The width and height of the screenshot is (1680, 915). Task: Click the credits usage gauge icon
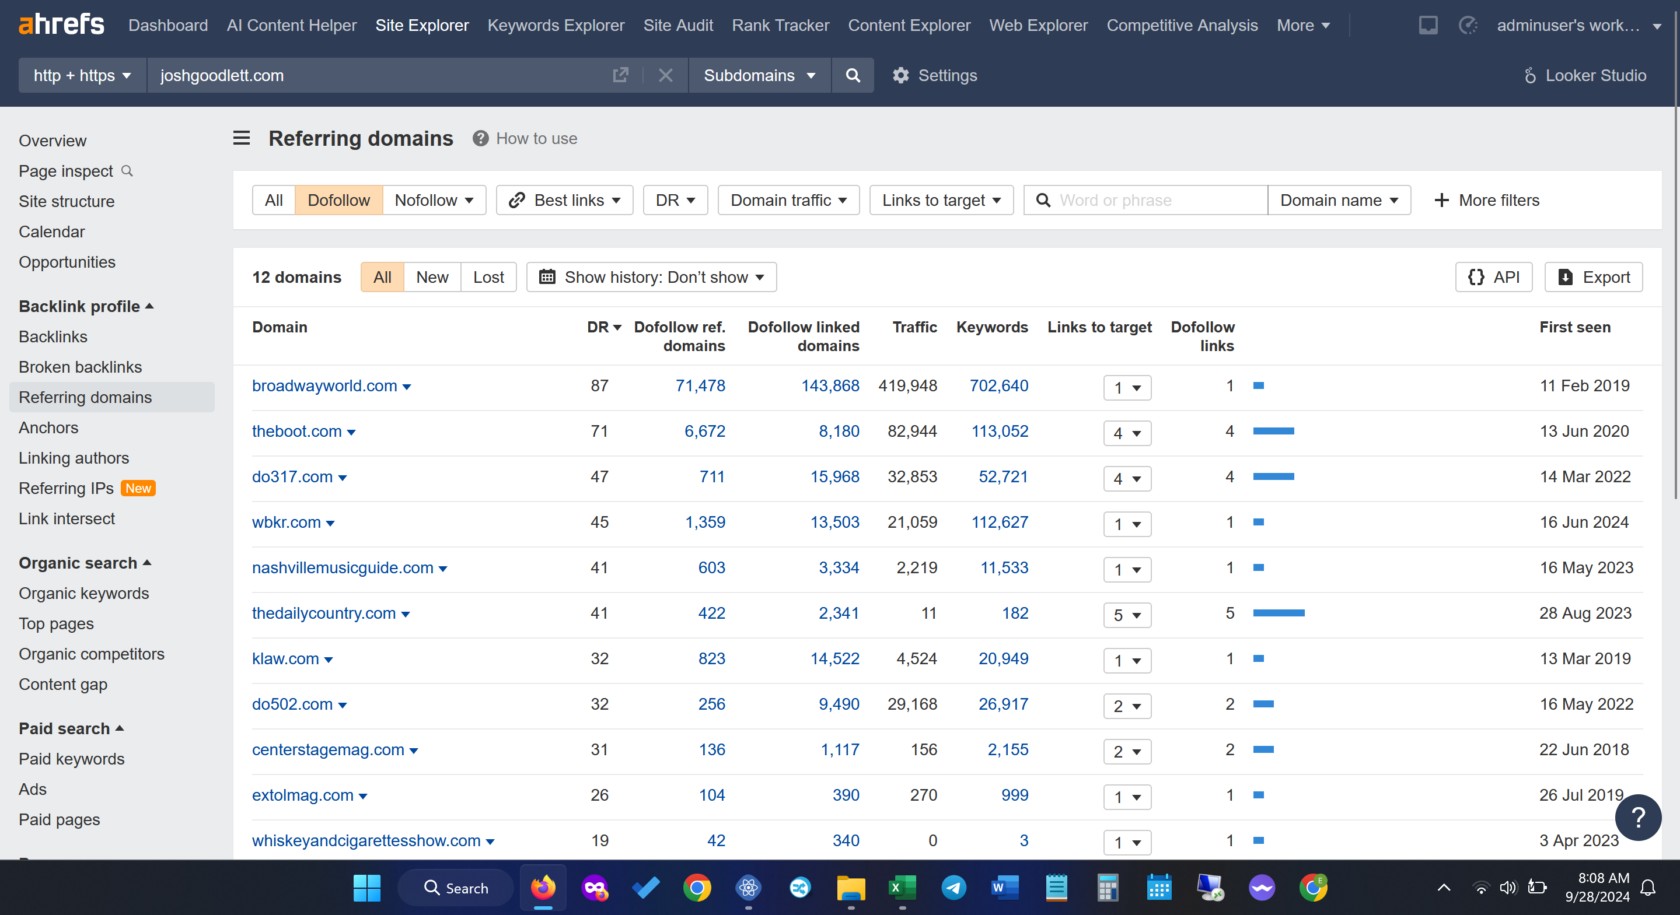coord(1468,26)
